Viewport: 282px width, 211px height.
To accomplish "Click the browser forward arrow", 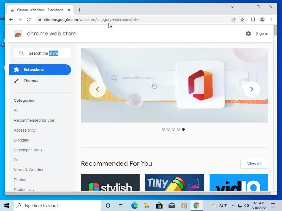I will [x=20, y=20].
